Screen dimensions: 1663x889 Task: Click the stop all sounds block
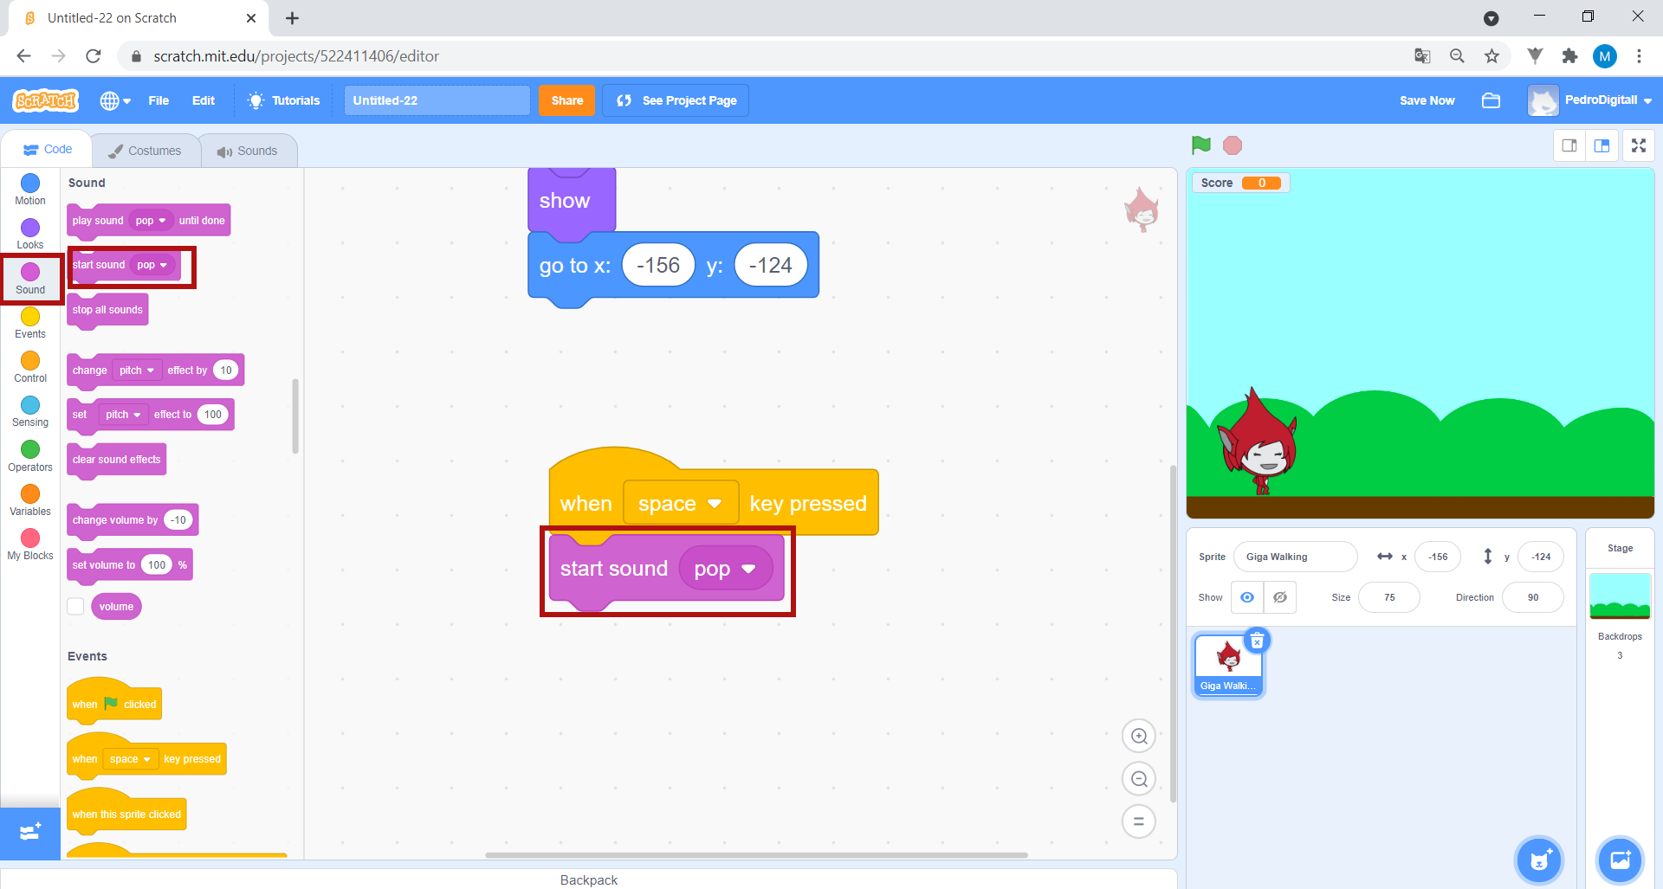[107, 310]
